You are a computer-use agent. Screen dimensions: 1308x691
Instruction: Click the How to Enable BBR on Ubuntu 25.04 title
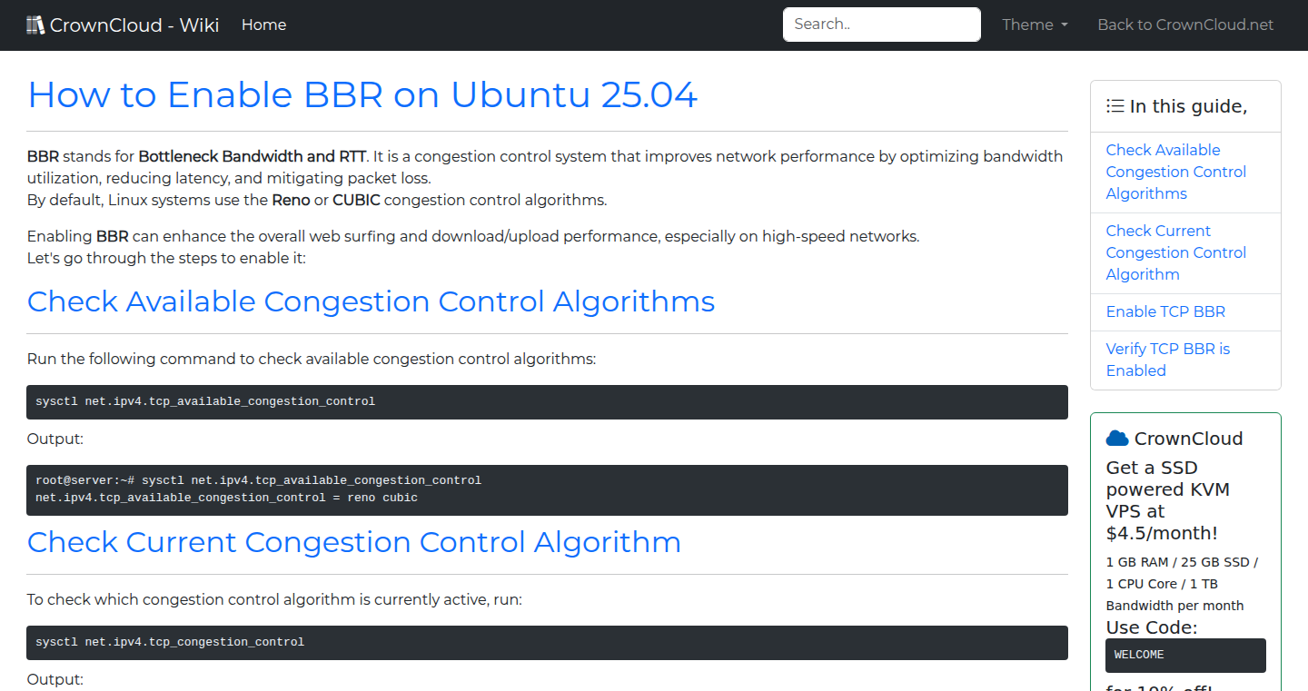[362, 94]
